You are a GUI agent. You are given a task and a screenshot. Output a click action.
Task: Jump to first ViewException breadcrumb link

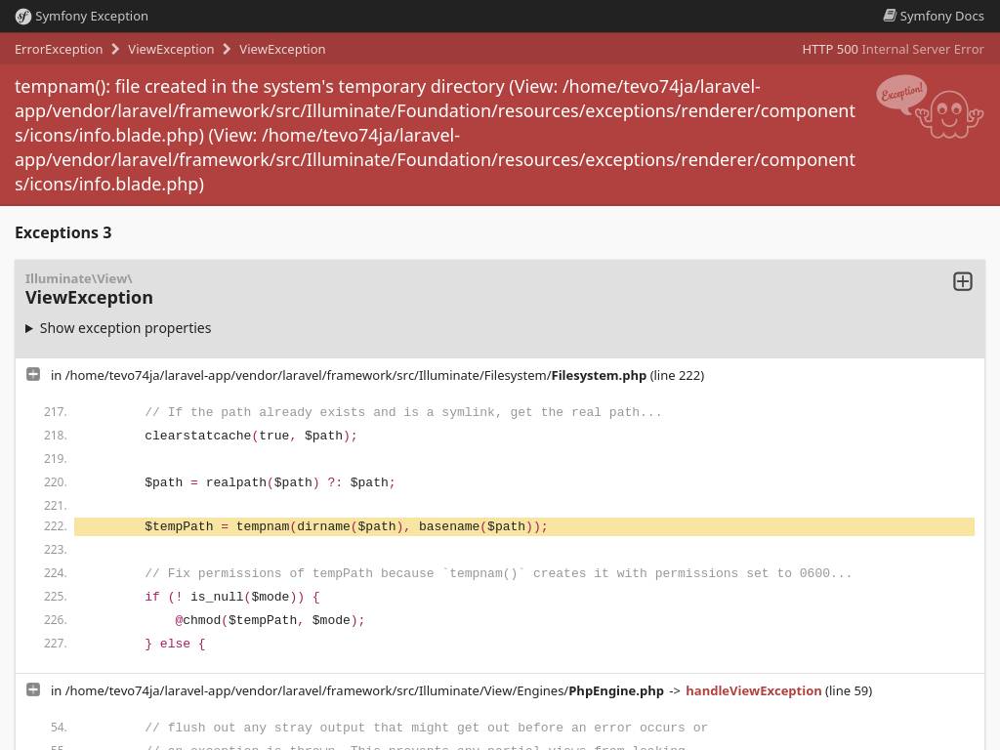coord(171,49)
